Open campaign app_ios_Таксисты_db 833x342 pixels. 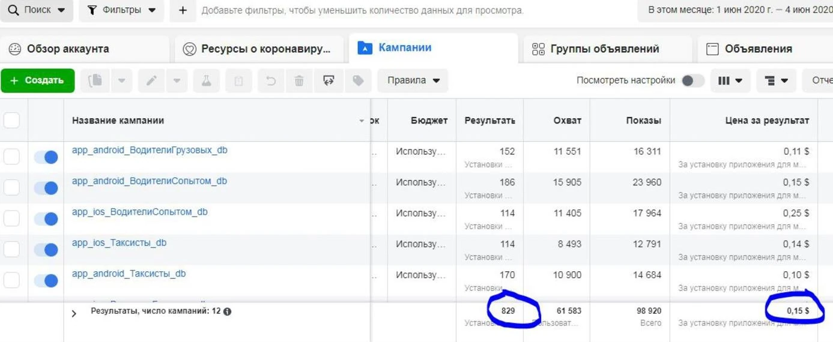120,242
